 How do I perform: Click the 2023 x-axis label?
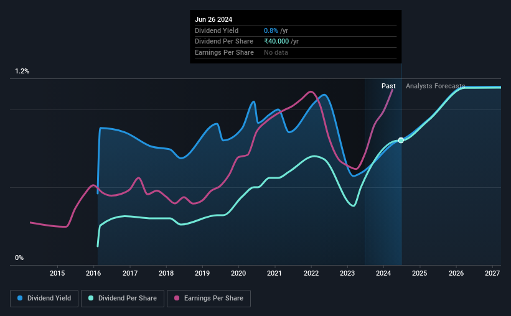click(347, 273)
